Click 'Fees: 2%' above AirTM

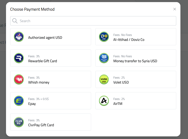pyautogui.click(x=119, y=99)
